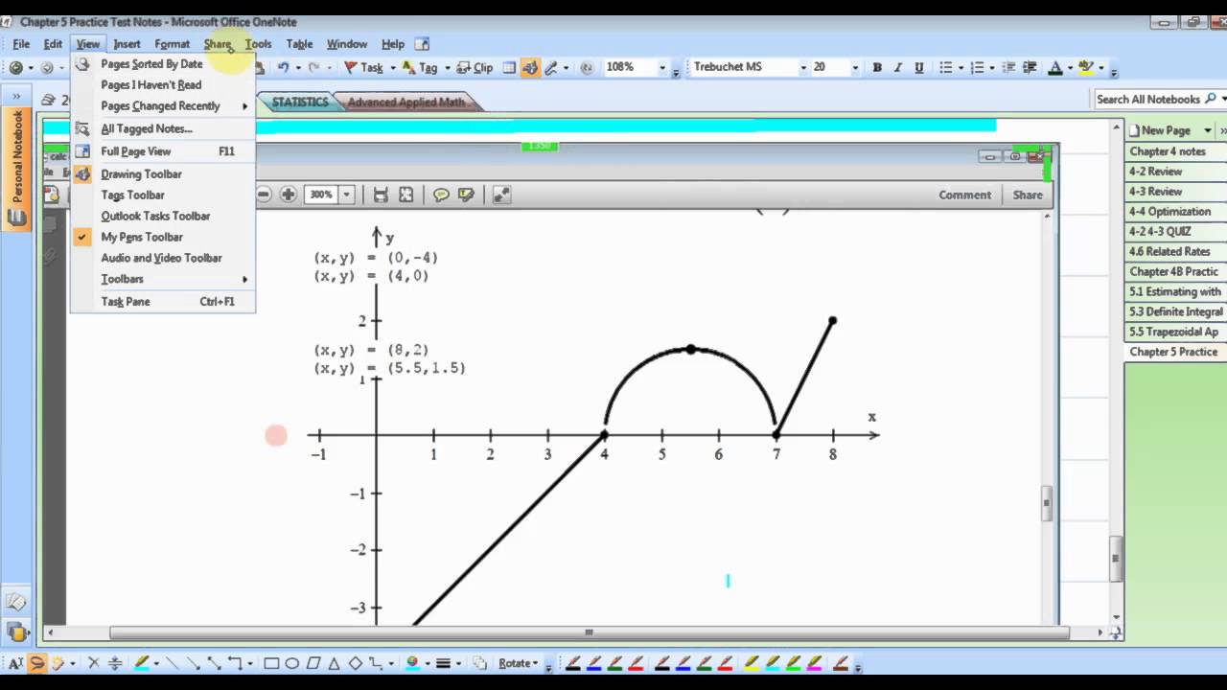The height and width of the screenshot is (690, 1227).
Task: Click the sticky note comment icon in viewer
Action: point(441,195)
